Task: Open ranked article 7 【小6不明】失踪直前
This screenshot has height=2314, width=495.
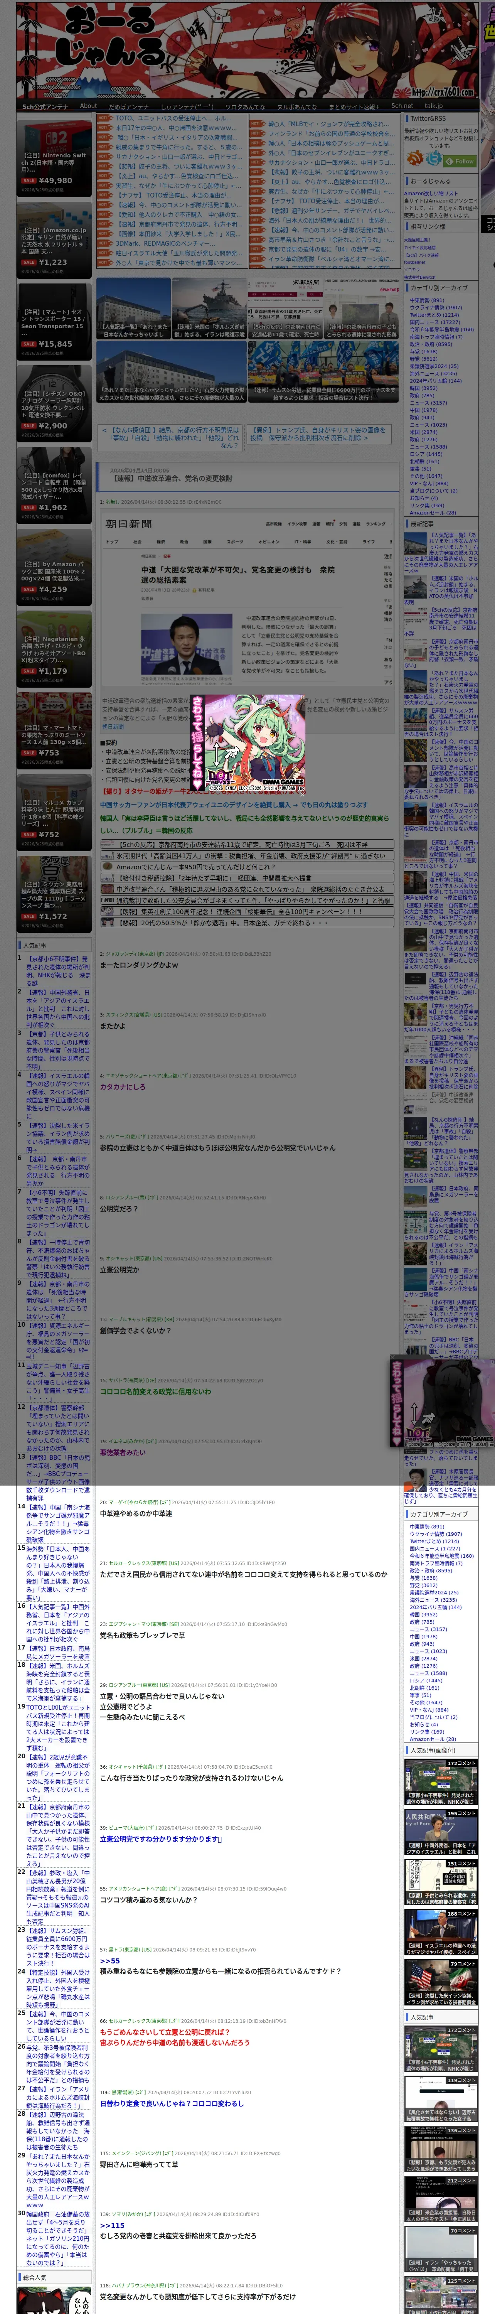Action: pos(57,1212)
